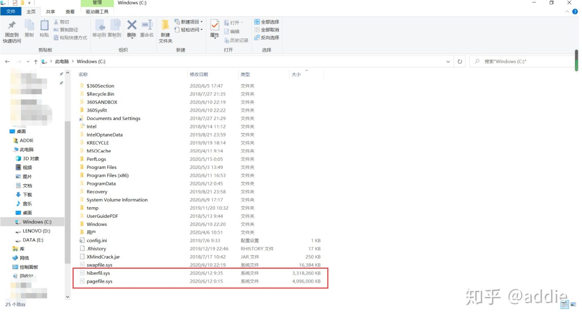Screen dimensions: 582x320
Task: Click 反向选择 to invert selection
Action: pyautogui.click(x=267, y=37)
